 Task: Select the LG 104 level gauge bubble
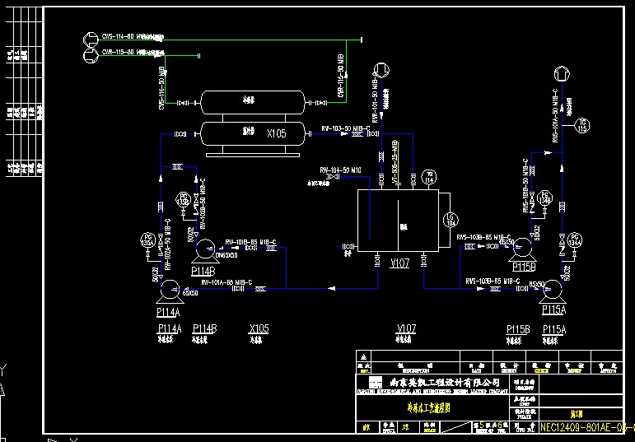pos(451,219)
